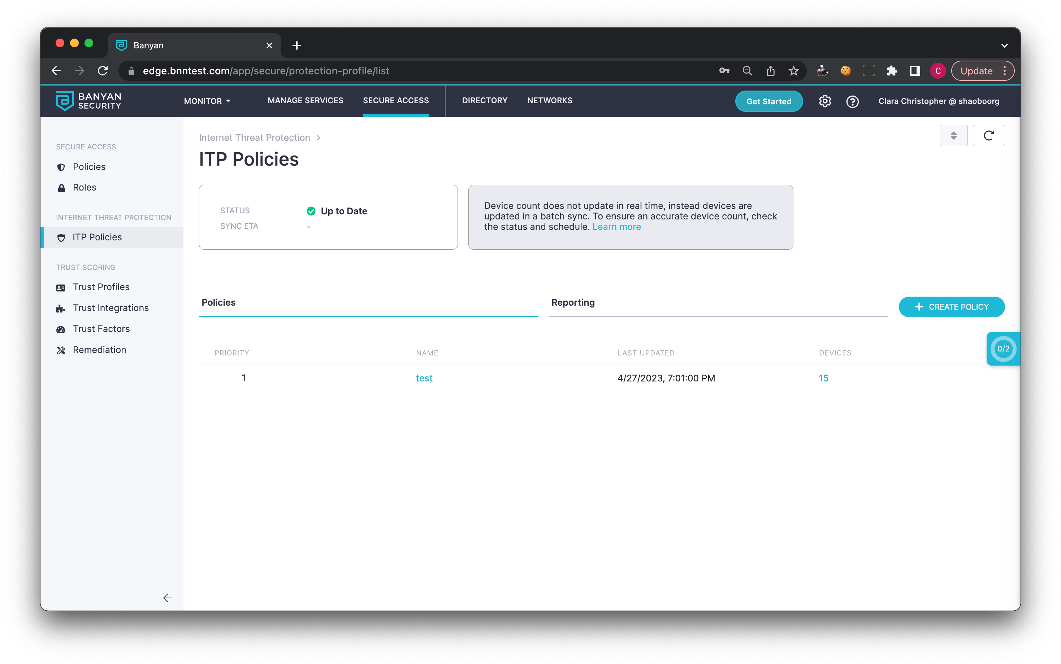Click the browser forward arrow

[x=79, y=71]
